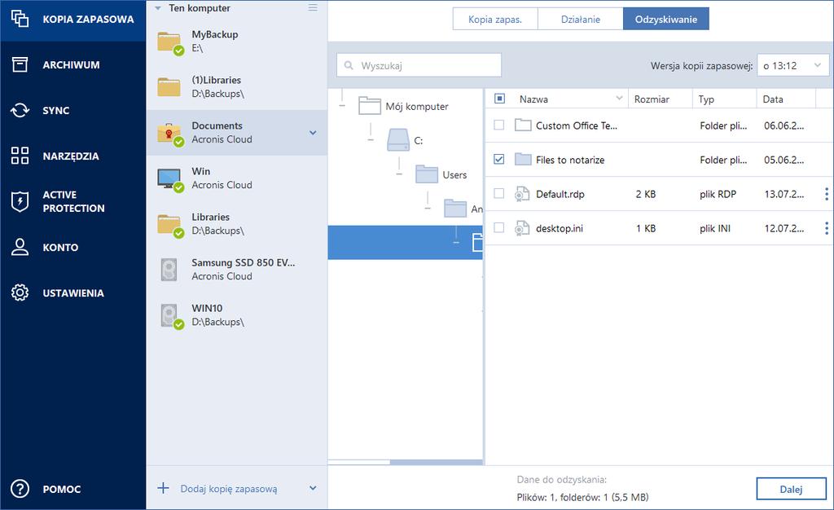Open Dodaj kopię zapasową dropdown arrow
This screenshot has height=510, width=834.
pyautogui.click(x=313, y=488)
